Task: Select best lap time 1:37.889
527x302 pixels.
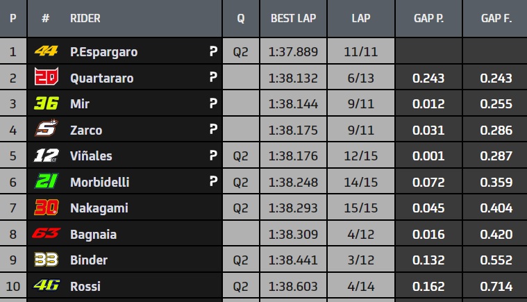Action: tap(293, 52)
